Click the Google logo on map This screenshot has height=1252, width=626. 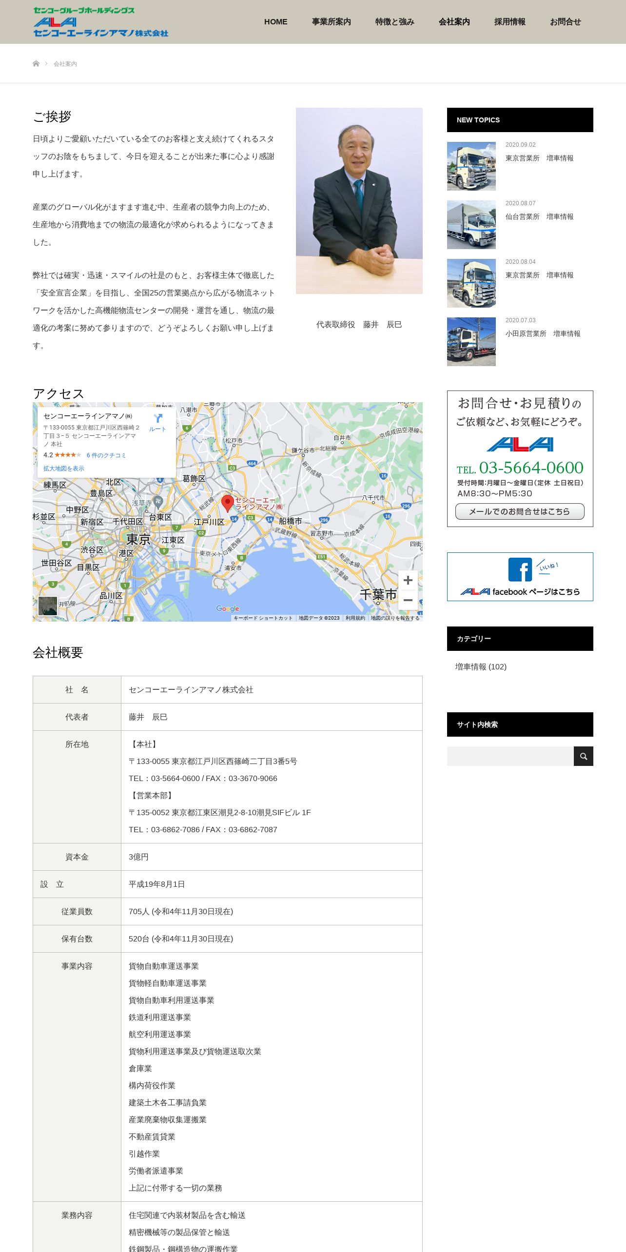pos(228,608)
